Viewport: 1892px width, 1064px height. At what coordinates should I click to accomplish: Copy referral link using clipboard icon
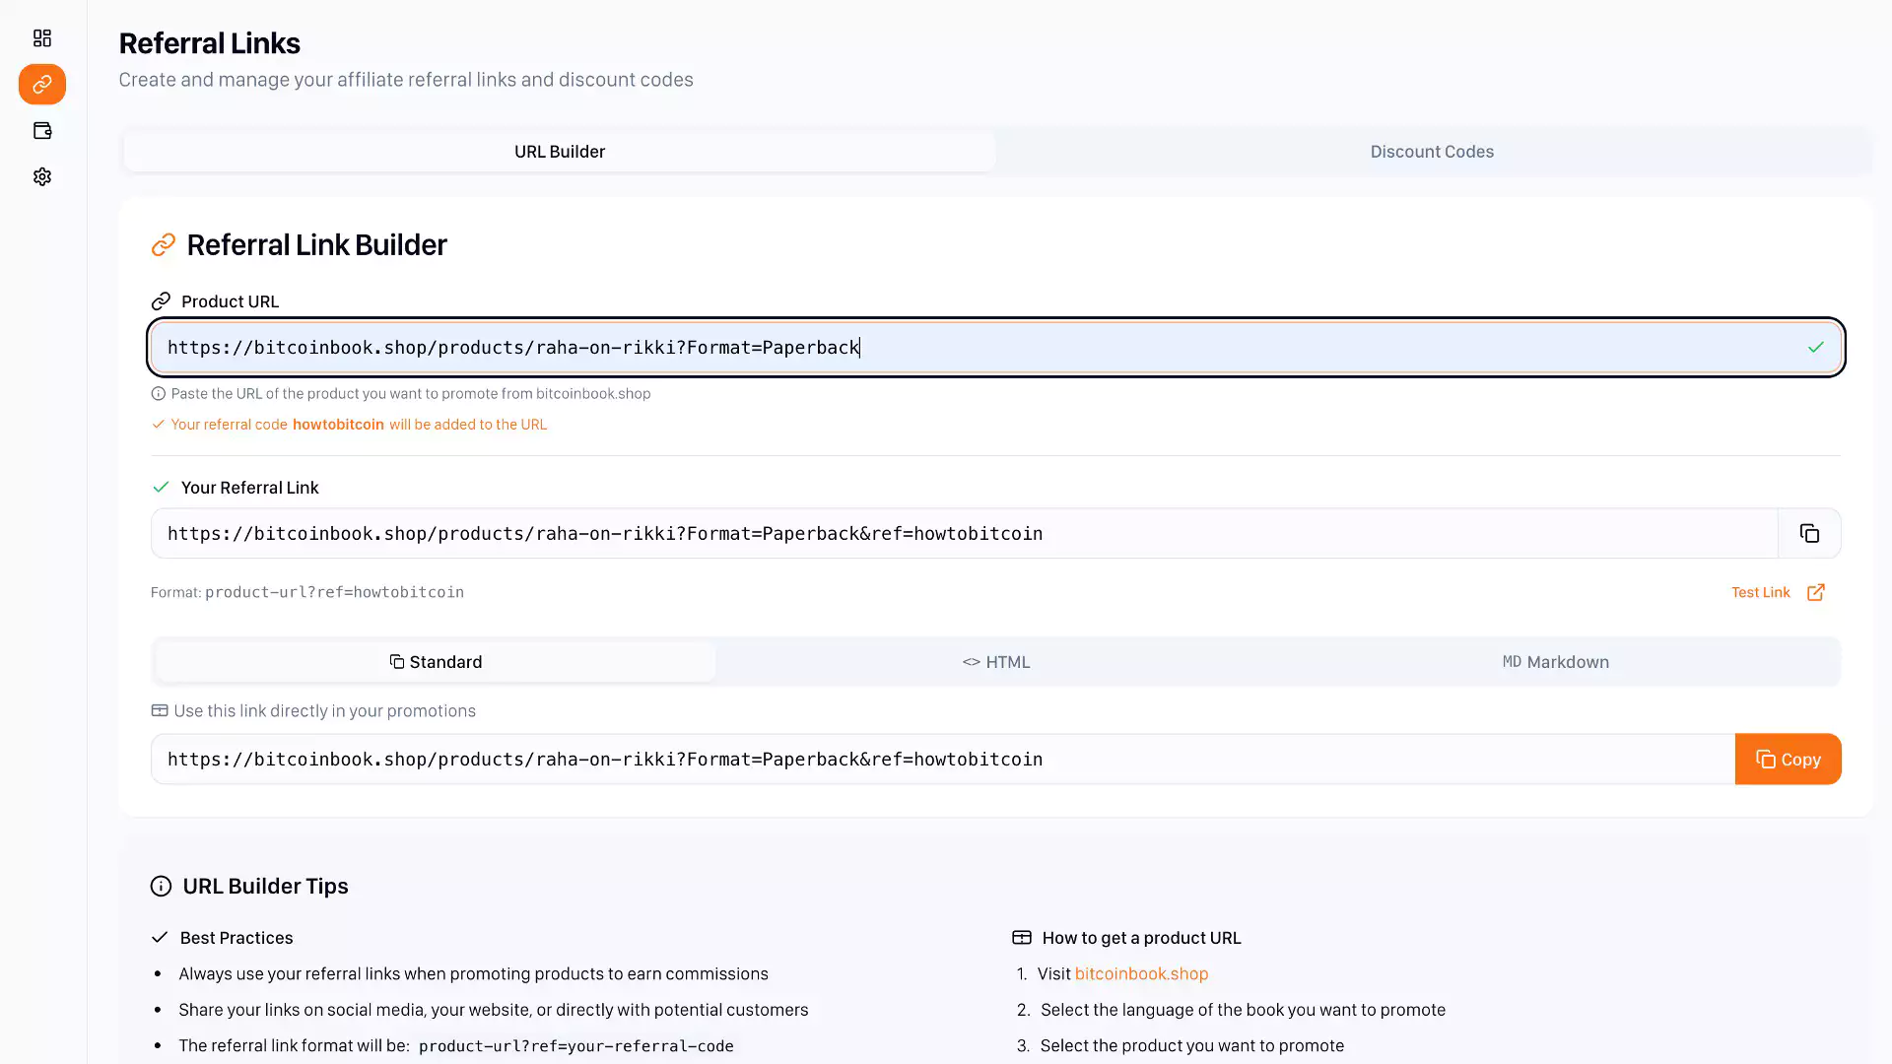(x=1809, y=533)
